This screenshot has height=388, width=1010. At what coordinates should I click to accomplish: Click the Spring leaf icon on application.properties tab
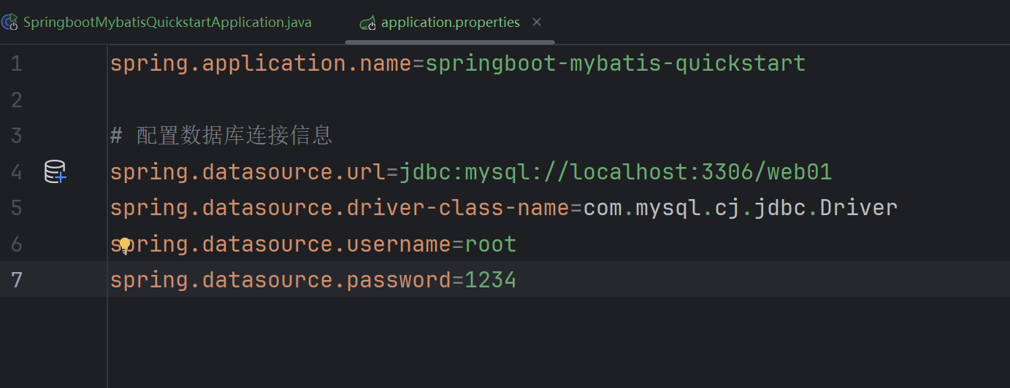[x=367, y=23]
